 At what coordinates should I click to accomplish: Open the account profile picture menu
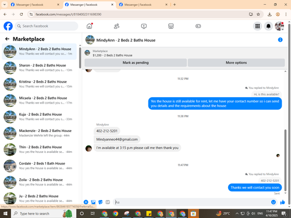tap(279, 26)
